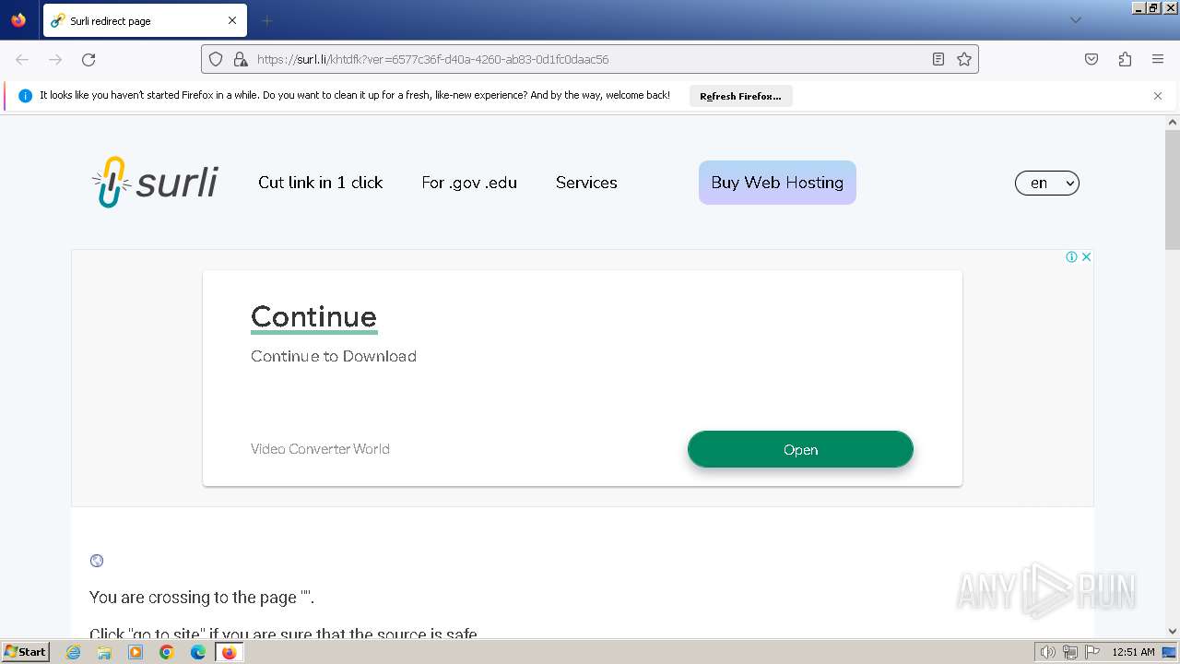1180x664 pixels.
Task: Open the Services menu item
Action: pos(586,183)
